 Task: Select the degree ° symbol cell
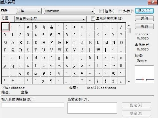pyautogui.click(x=5, y=80)
